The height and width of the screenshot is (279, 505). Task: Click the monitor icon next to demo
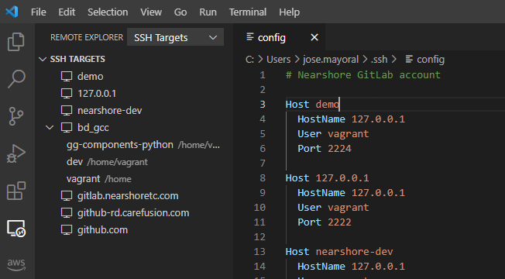[x=67, y=77]
